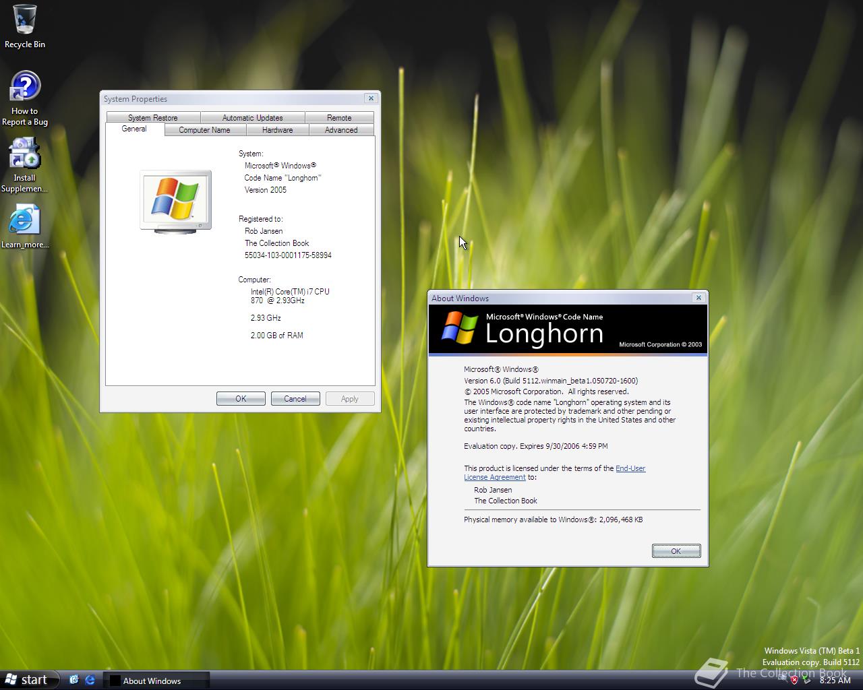
Task: Open the red Security Center shield tray icon
Action: (x=794, y=679)
